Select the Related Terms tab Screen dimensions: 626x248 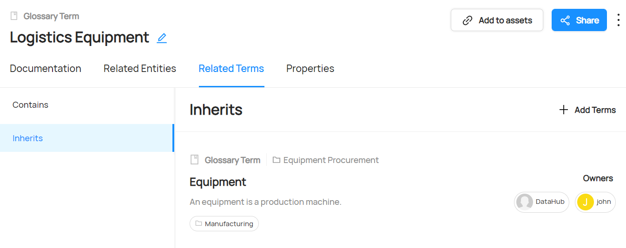[x=231, y=69]
